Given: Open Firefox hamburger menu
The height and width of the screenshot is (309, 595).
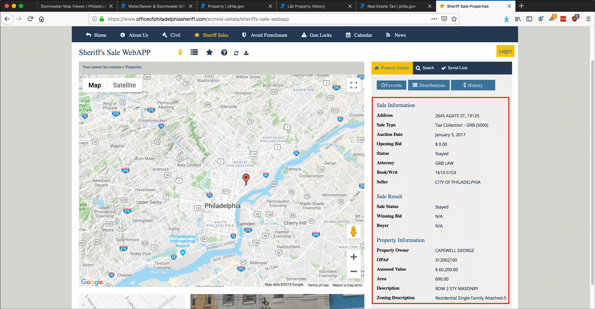Looking at the screenshot, I should click(588, 19).
